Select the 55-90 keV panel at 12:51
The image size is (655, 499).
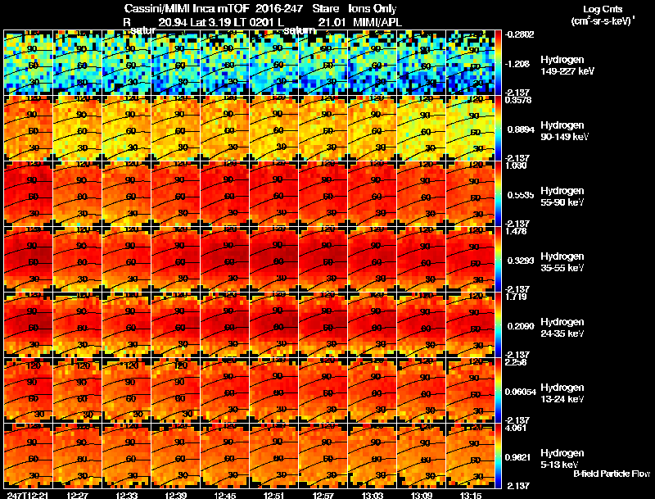point(274,193)
